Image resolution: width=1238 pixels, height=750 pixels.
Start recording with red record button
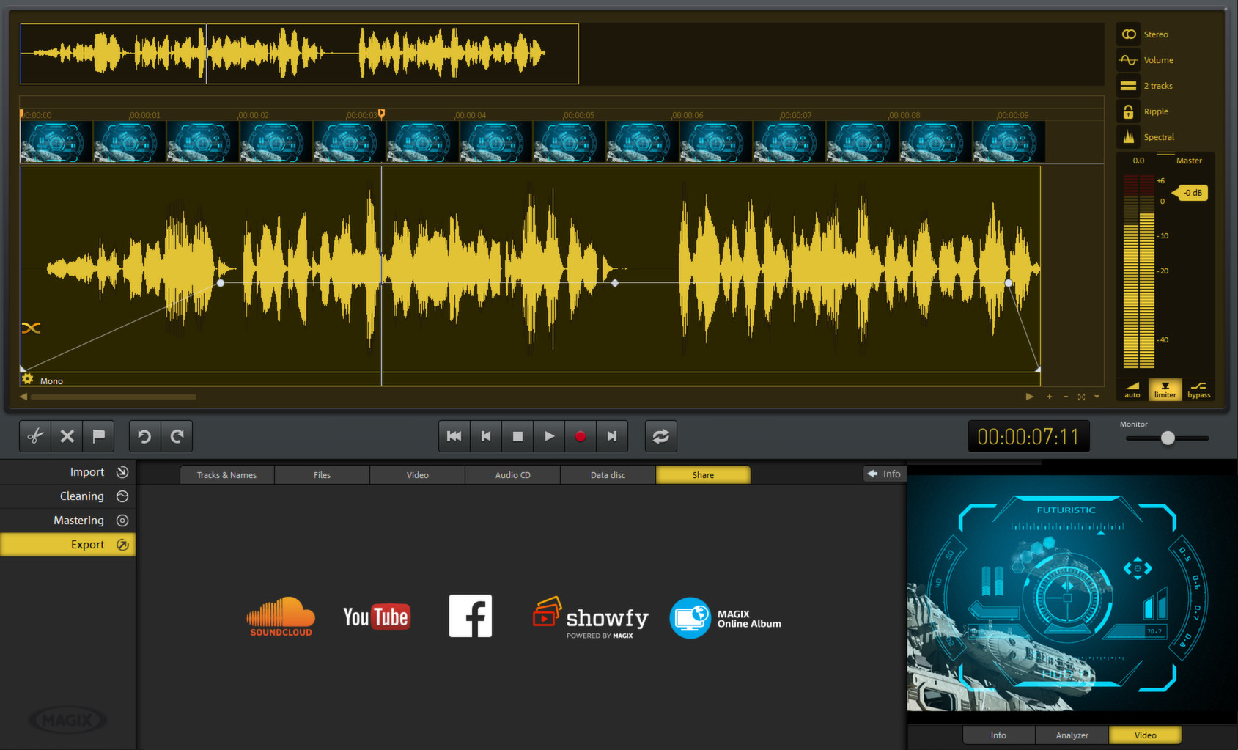[581, 436]
